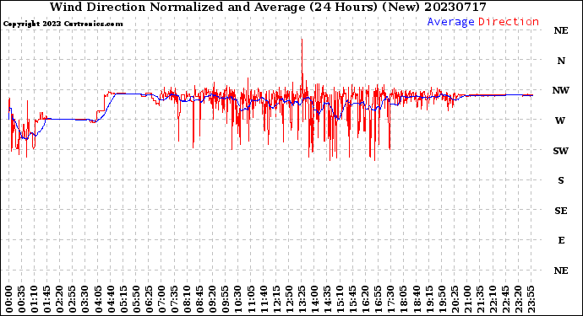Select the "02:20" time axis label
Screen dimensions: 583x316
point(60,299)
